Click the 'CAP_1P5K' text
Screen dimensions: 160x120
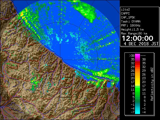(128, 17)
